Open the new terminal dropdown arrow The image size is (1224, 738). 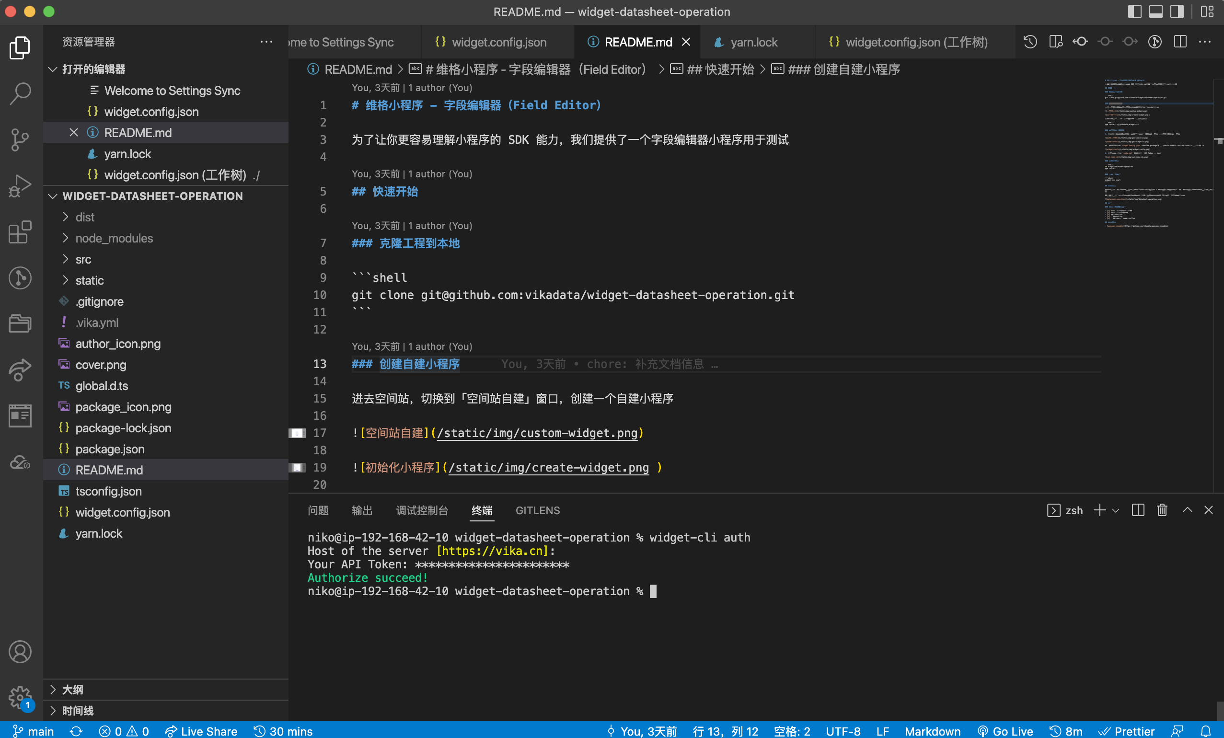click(x=1116, y=510)
